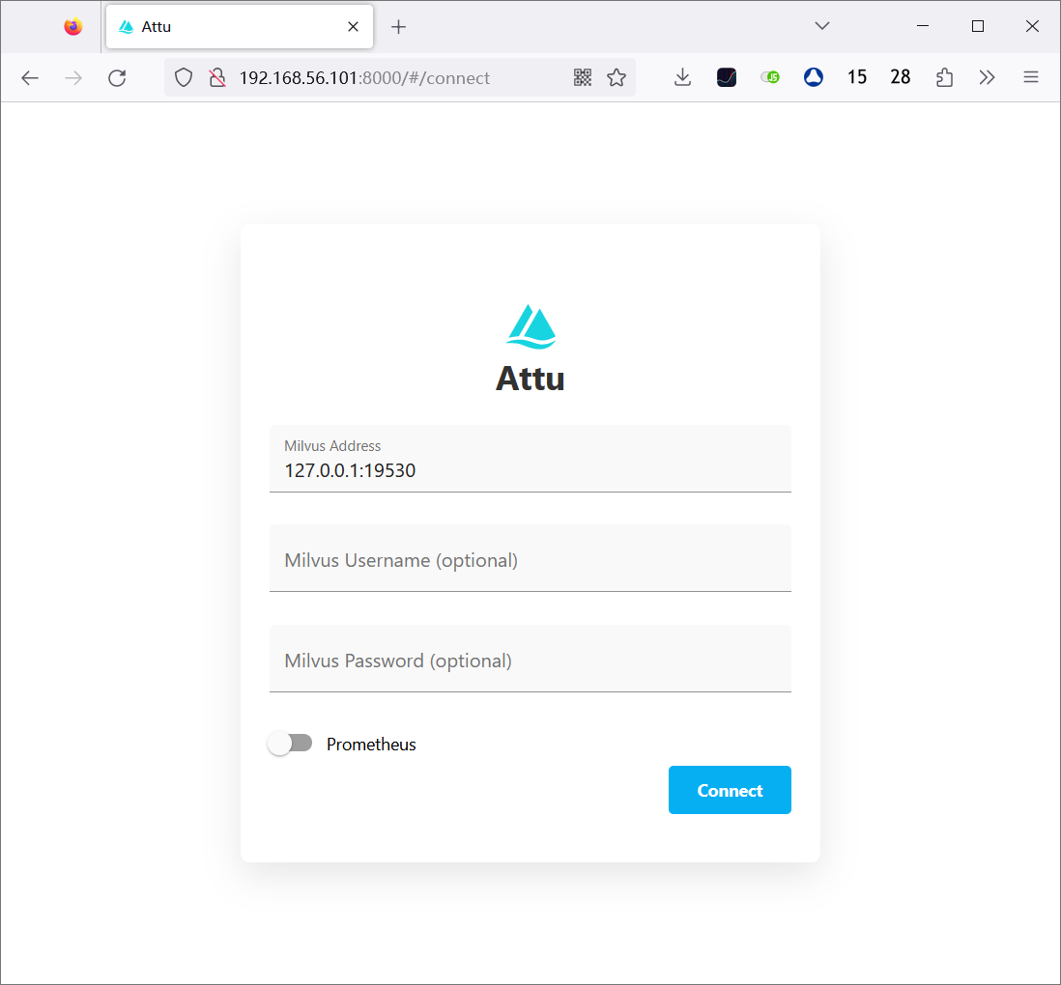1061x985 pixels.
Task: Show more tools overflow chevron
Action: 987,78
